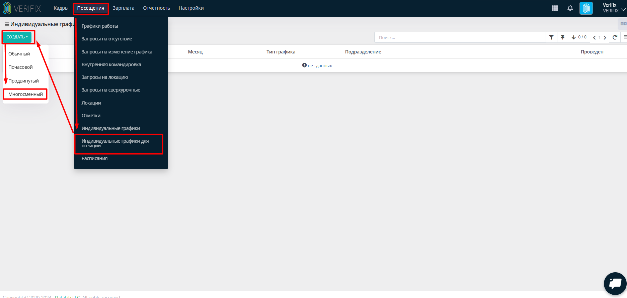Choose Многосменный schedule type
Screen dimensions: 627x298
coord(25,94)
